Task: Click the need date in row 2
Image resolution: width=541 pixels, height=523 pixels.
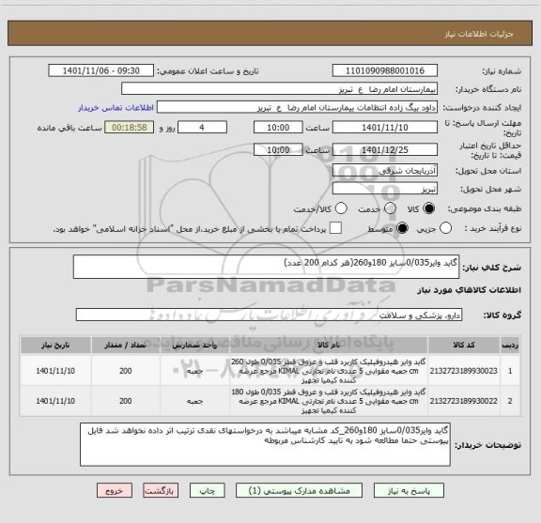Action: pos(55,401)
